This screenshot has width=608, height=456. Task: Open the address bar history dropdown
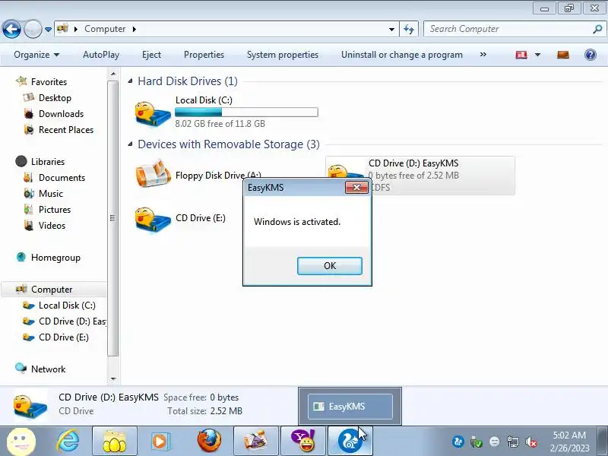point(391,29)
